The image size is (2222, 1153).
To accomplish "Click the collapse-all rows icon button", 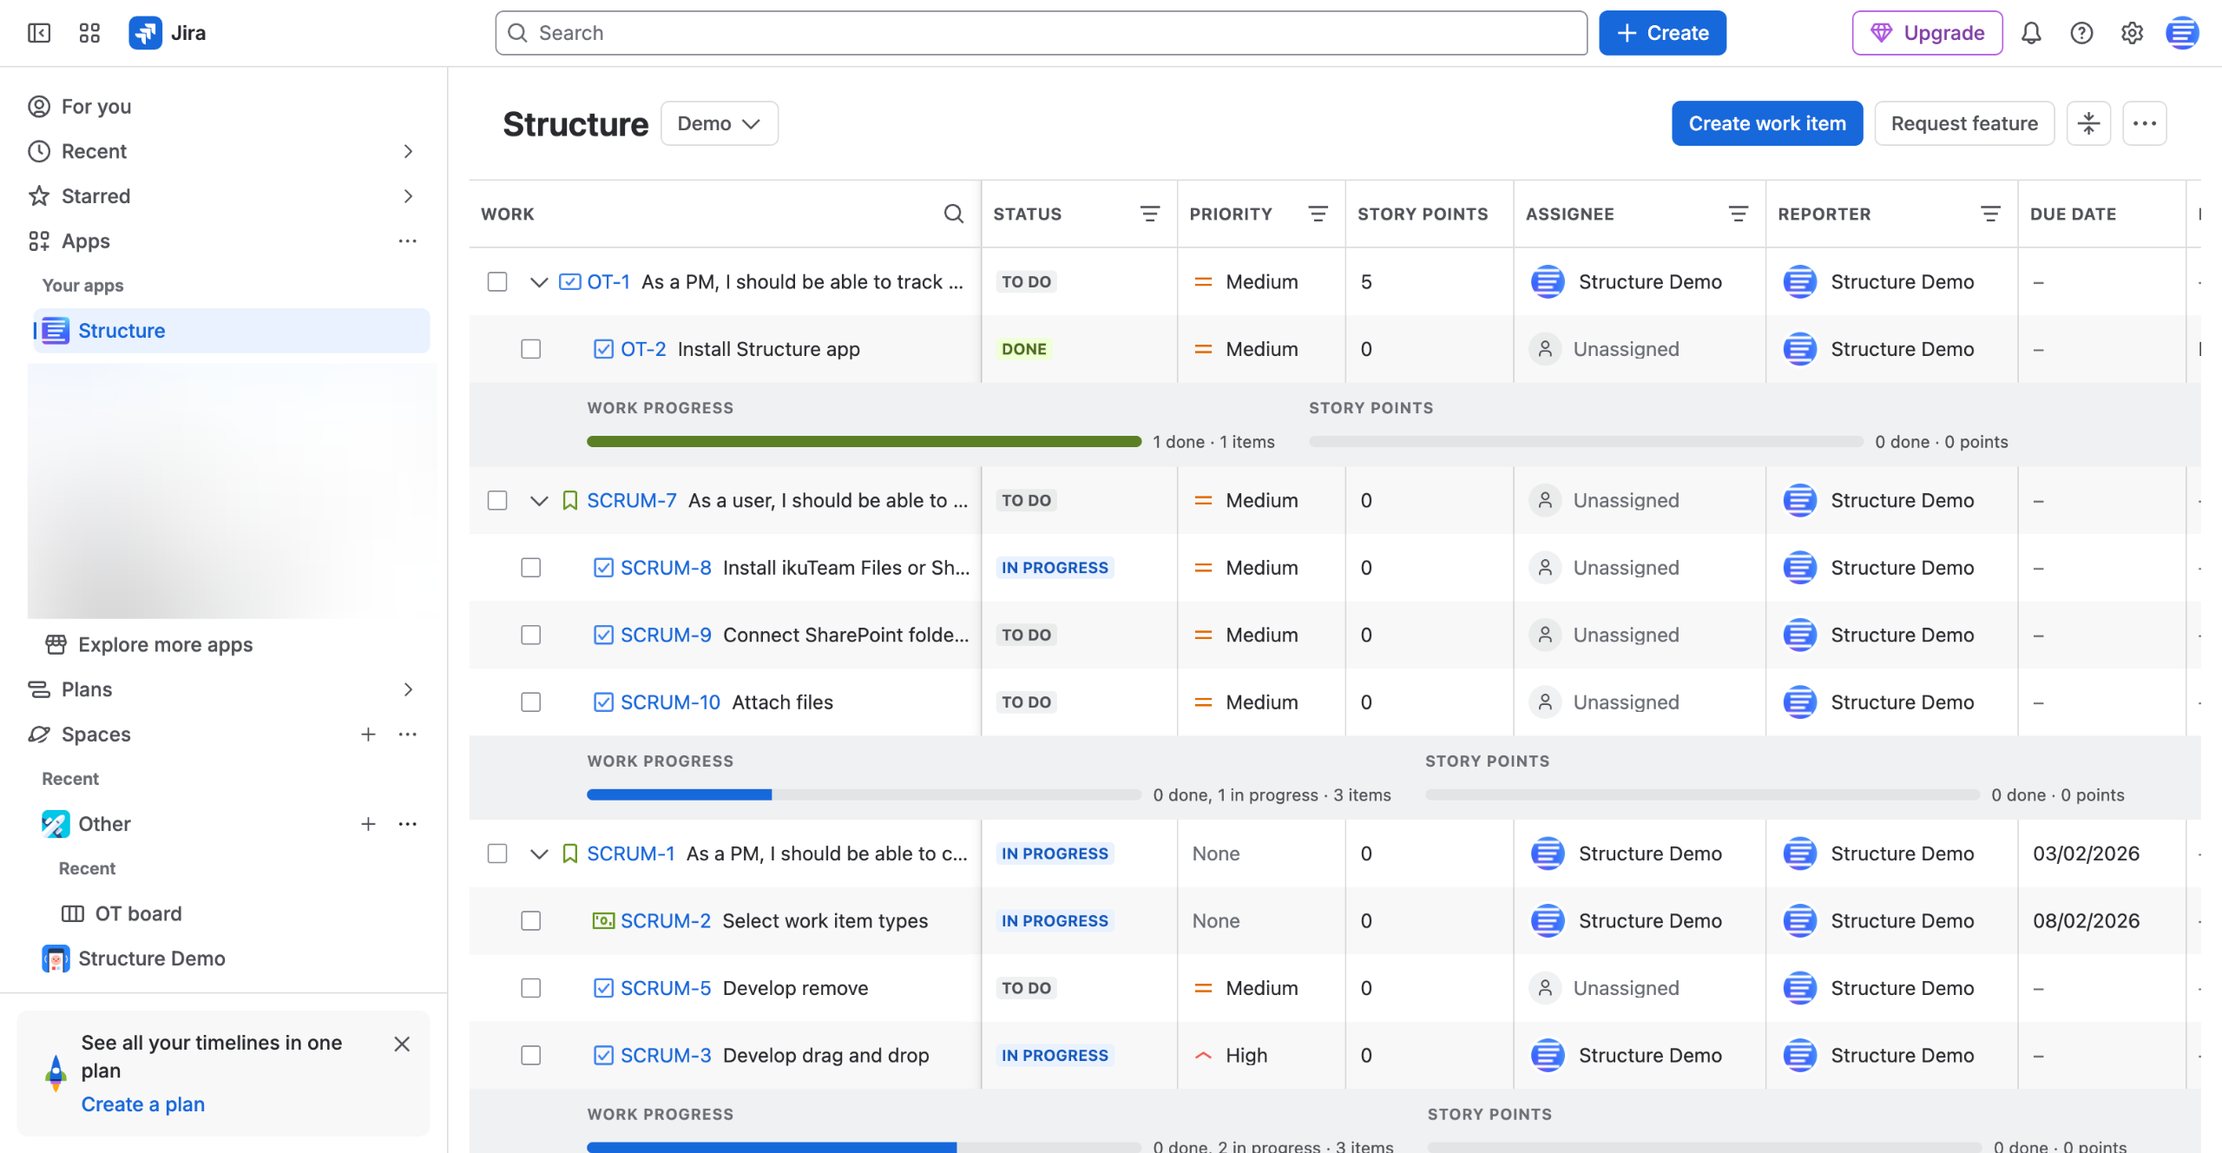I will pos(2088,123).
